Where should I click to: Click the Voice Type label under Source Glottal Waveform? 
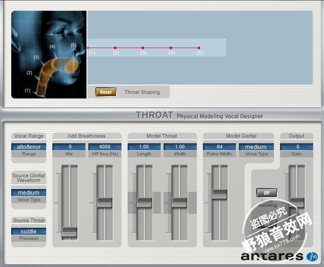[x=29, y=200]
